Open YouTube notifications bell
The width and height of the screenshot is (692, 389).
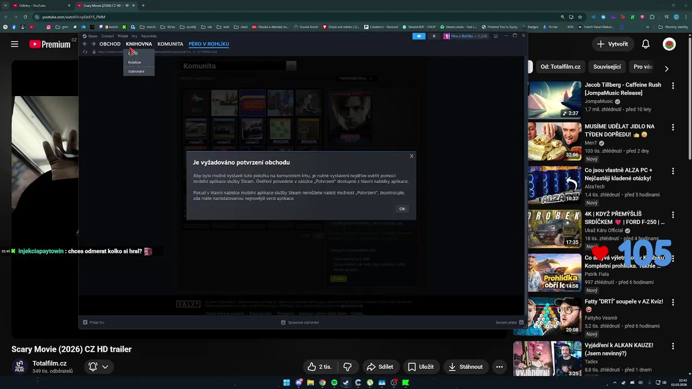click(x=646, y=44)
